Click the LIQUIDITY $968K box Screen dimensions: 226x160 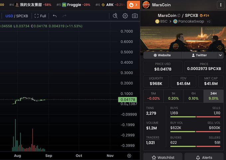pos(156,81)
